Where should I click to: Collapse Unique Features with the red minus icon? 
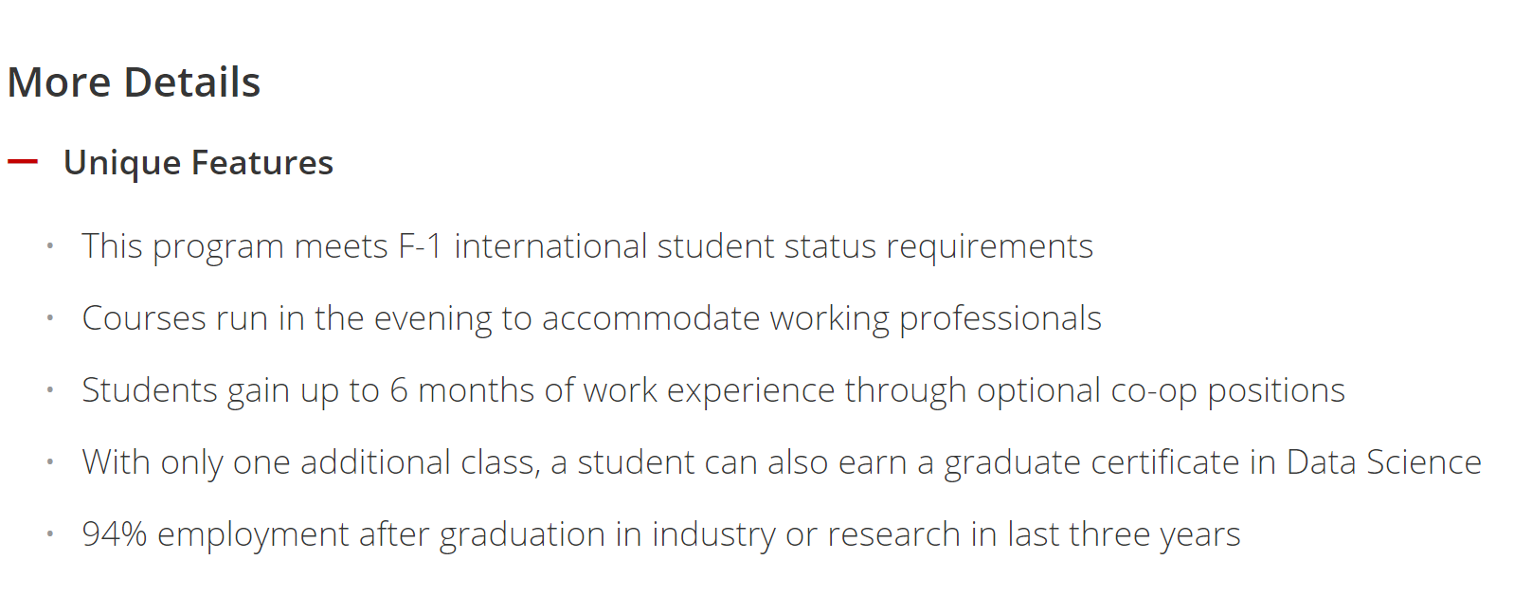[x=23, y=162]
